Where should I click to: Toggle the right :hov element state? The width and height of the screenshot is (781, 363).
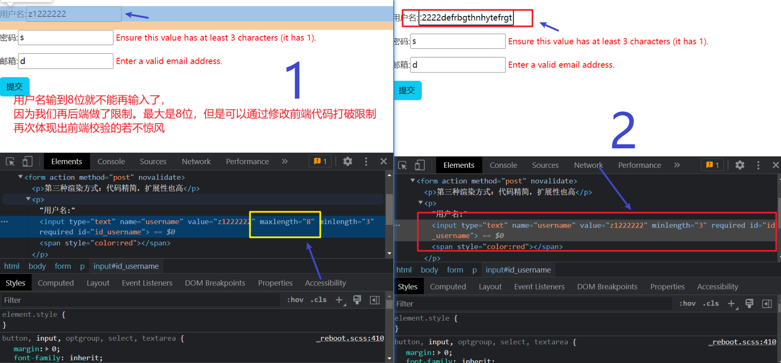coord(687,304)
